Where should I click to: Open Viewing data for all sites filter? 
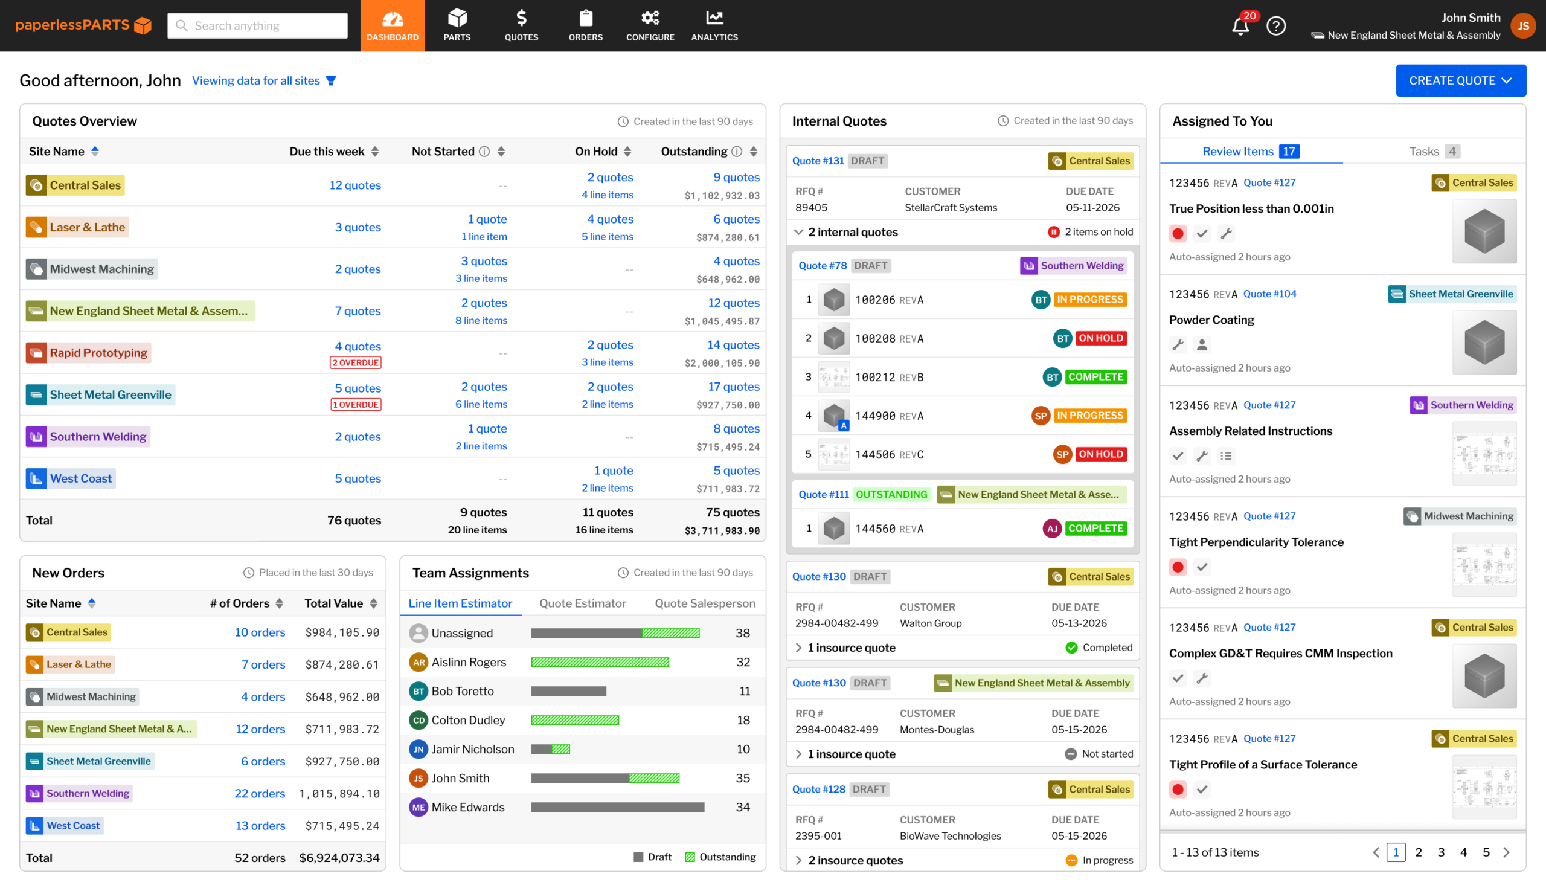(x=264, y=81)
